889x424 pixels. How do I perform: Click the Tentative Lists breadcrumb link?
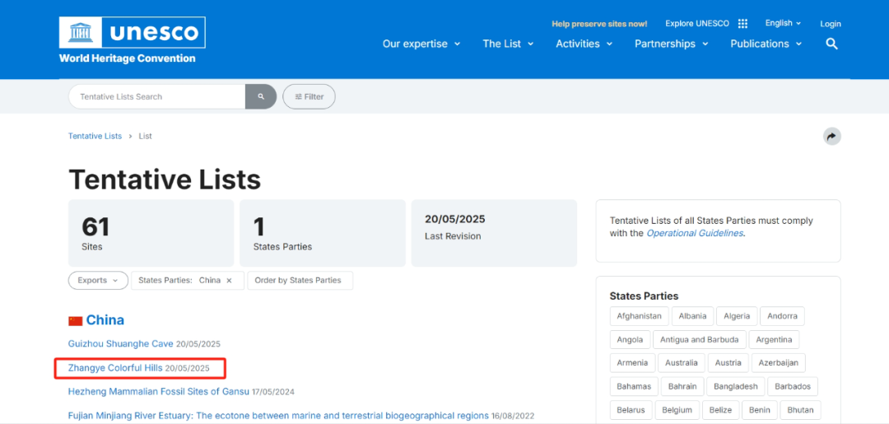pyautogui.click(x=95, y=136)
